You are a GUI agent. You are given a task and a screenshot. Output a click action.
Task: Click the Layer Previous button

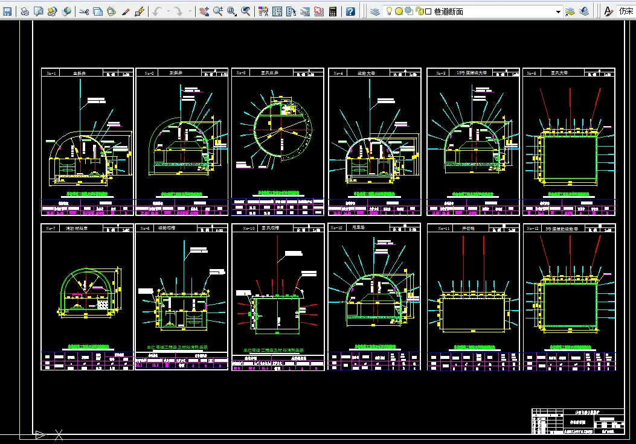[583, 11]
